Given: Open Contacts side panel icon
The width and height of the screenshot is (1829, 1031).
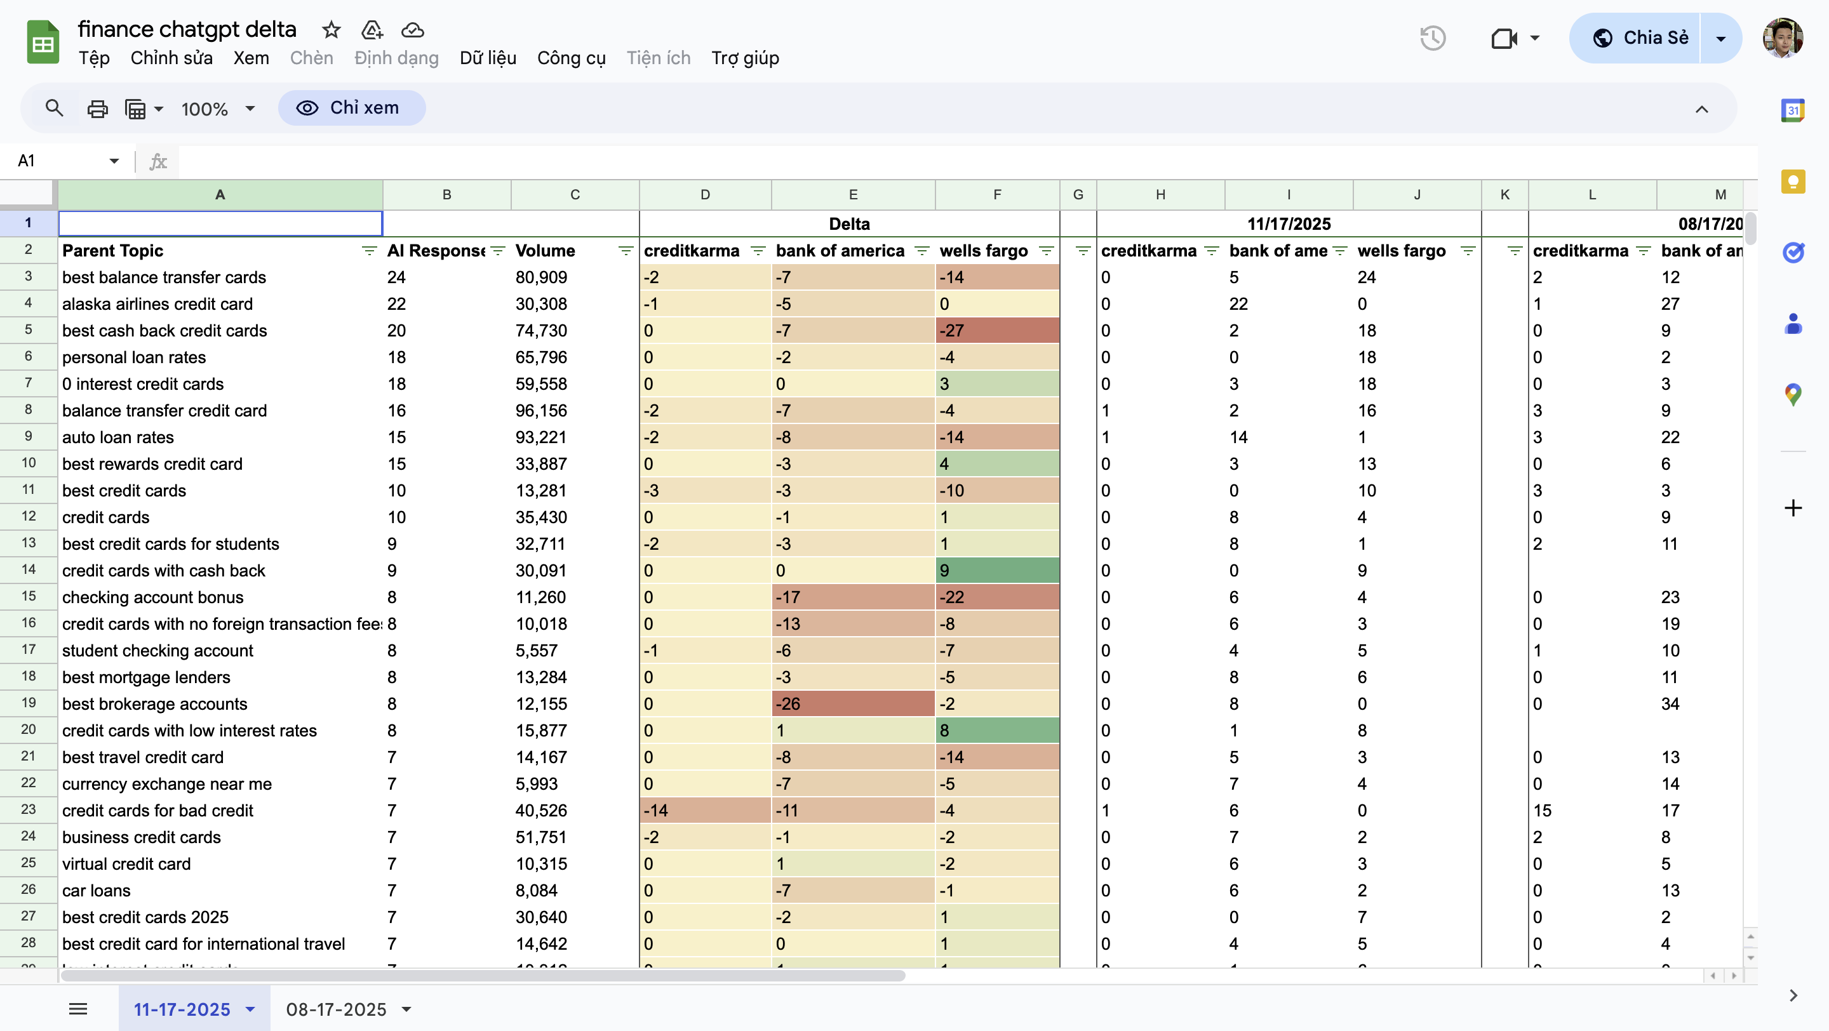Looking at the screenshot, I should [x=1793, y=324].
